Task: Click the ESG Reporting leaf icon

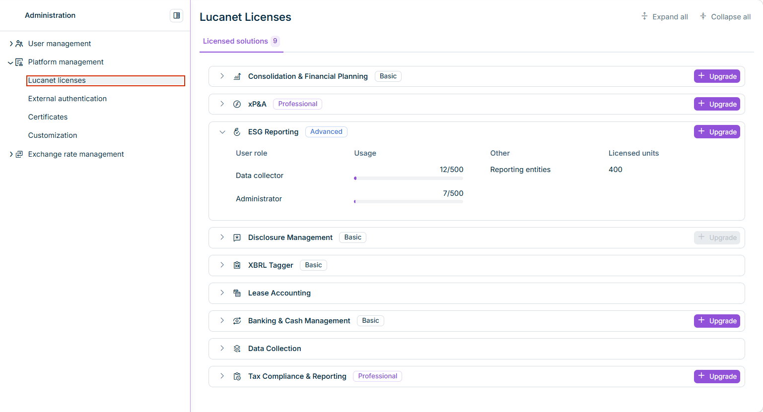Action: coord(237,132)
